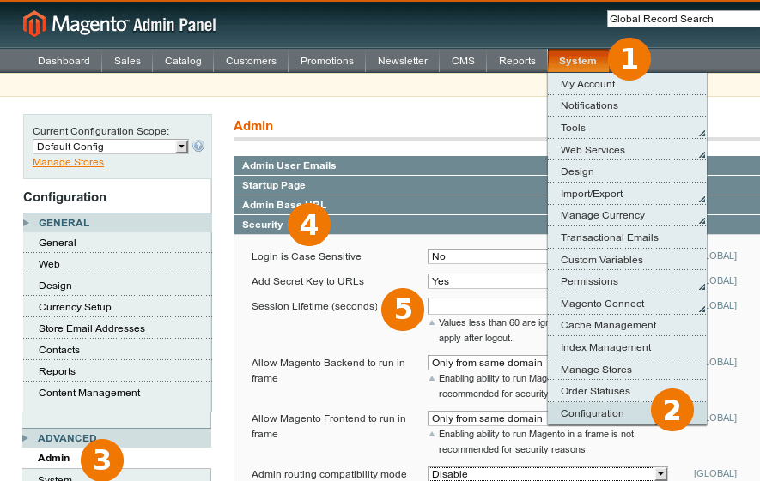This screenshot has height=481, width=760.
Task: Open the Reports menu in navigation bar
Action: pyautogui.click(x=517, y=61)
